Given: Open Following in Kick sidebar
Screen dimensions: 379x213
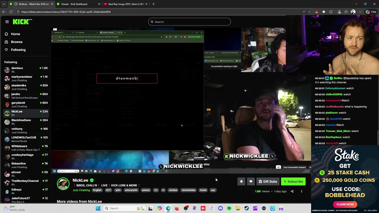Looking at the screenshot, I should [18, 50].
